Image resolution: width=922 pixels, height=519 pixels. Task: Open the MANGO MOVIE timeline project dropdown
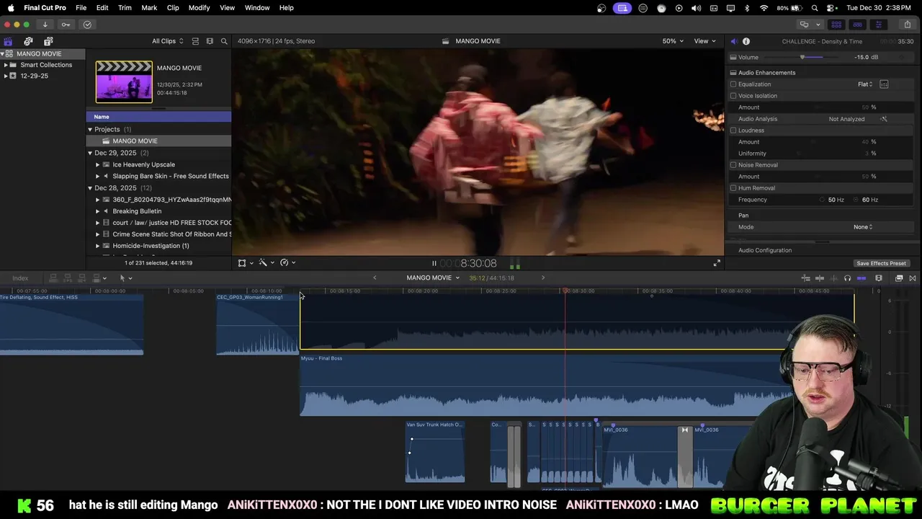433,278
